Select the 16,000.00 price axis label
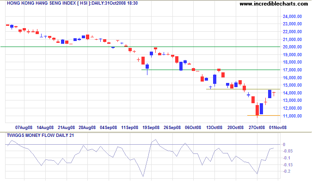This screenshot has height=182, width=312. (292, 78)
